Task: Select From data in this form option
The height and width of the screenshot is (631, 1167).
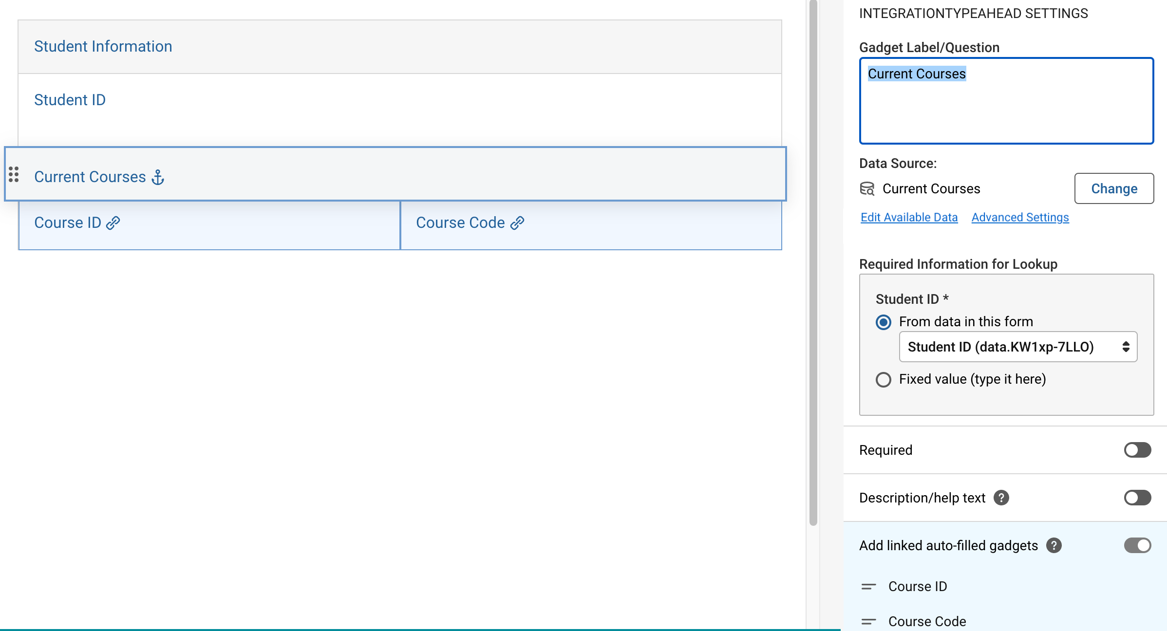Action: (883, 322)
